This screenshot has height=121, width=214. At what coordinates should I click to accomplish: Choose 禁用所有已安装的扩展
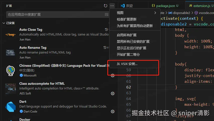pos(135,41)
